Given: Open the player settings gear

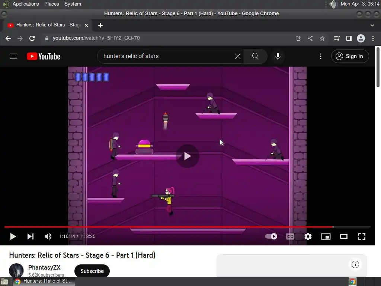Looking at the screenshot, I should click(308, 236).
